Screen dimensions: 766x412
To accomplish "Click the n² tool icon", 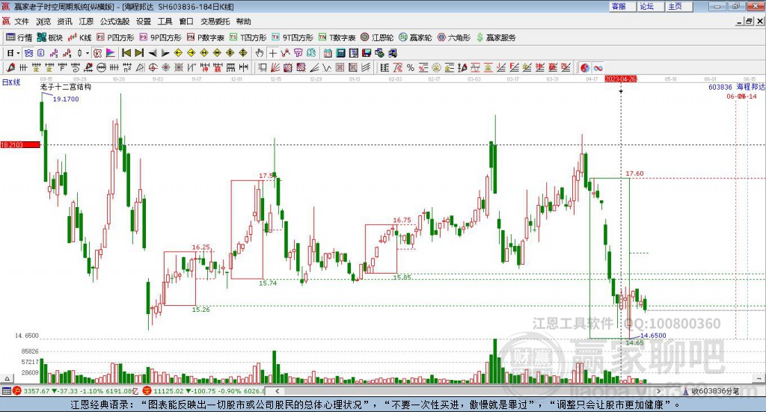I will tap(127, 68).
